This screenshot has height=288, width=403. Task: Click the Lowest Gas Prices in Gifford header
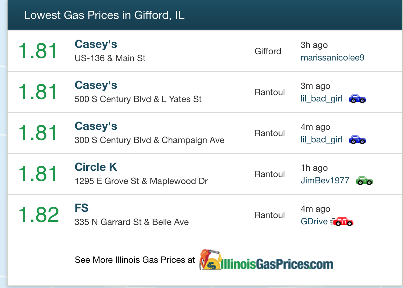point(104,15)
